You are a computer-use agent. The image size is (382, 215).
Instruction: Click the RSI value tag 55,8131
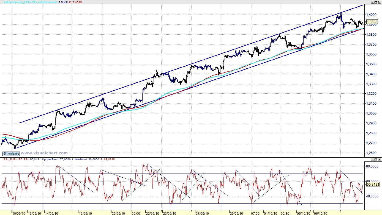click(373, 185)
